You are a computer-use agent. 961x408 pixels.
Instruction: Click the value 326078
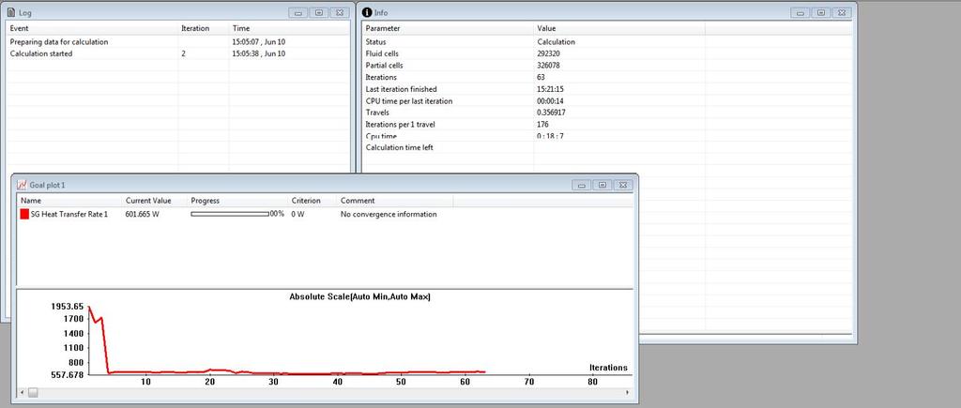click(x=548, y=66)
